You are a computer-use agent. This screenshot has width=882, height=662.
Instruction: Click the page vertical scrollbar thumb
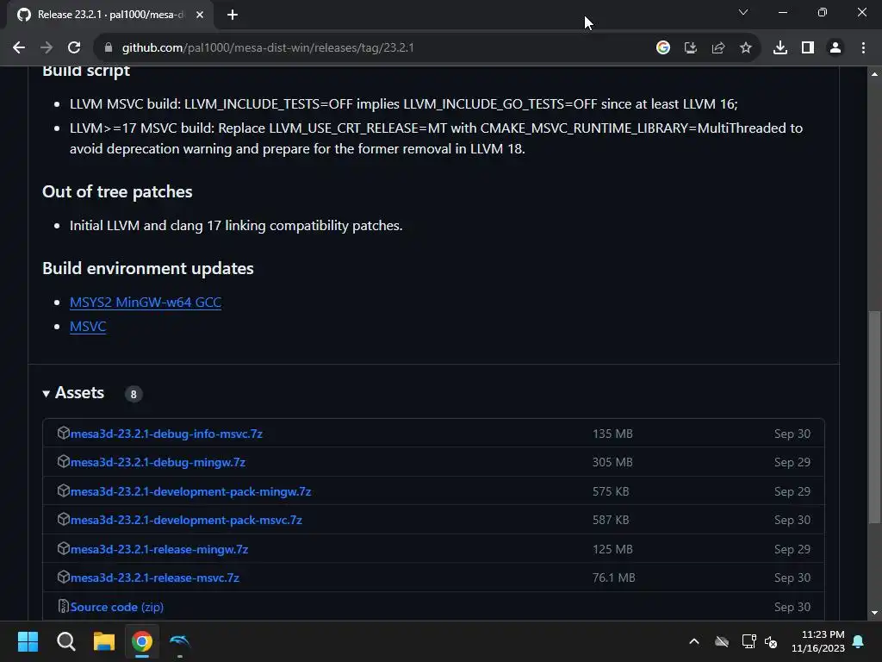point(874,417)
